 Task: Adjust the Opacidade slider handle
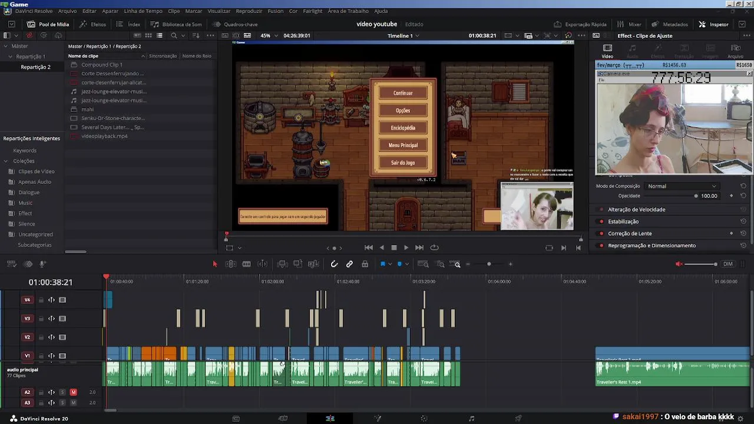tap(696, 196)
